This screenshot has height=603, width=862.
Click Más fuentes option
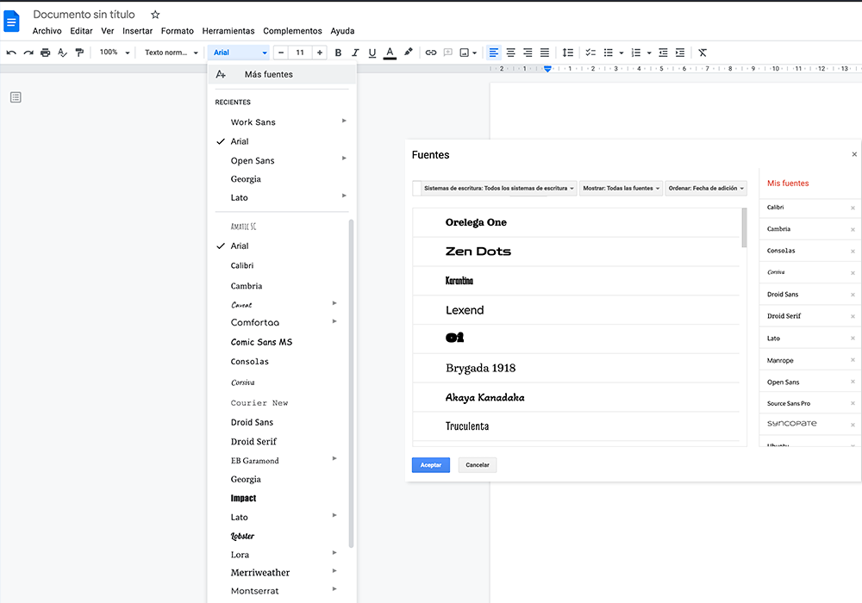tap(282, 74)
